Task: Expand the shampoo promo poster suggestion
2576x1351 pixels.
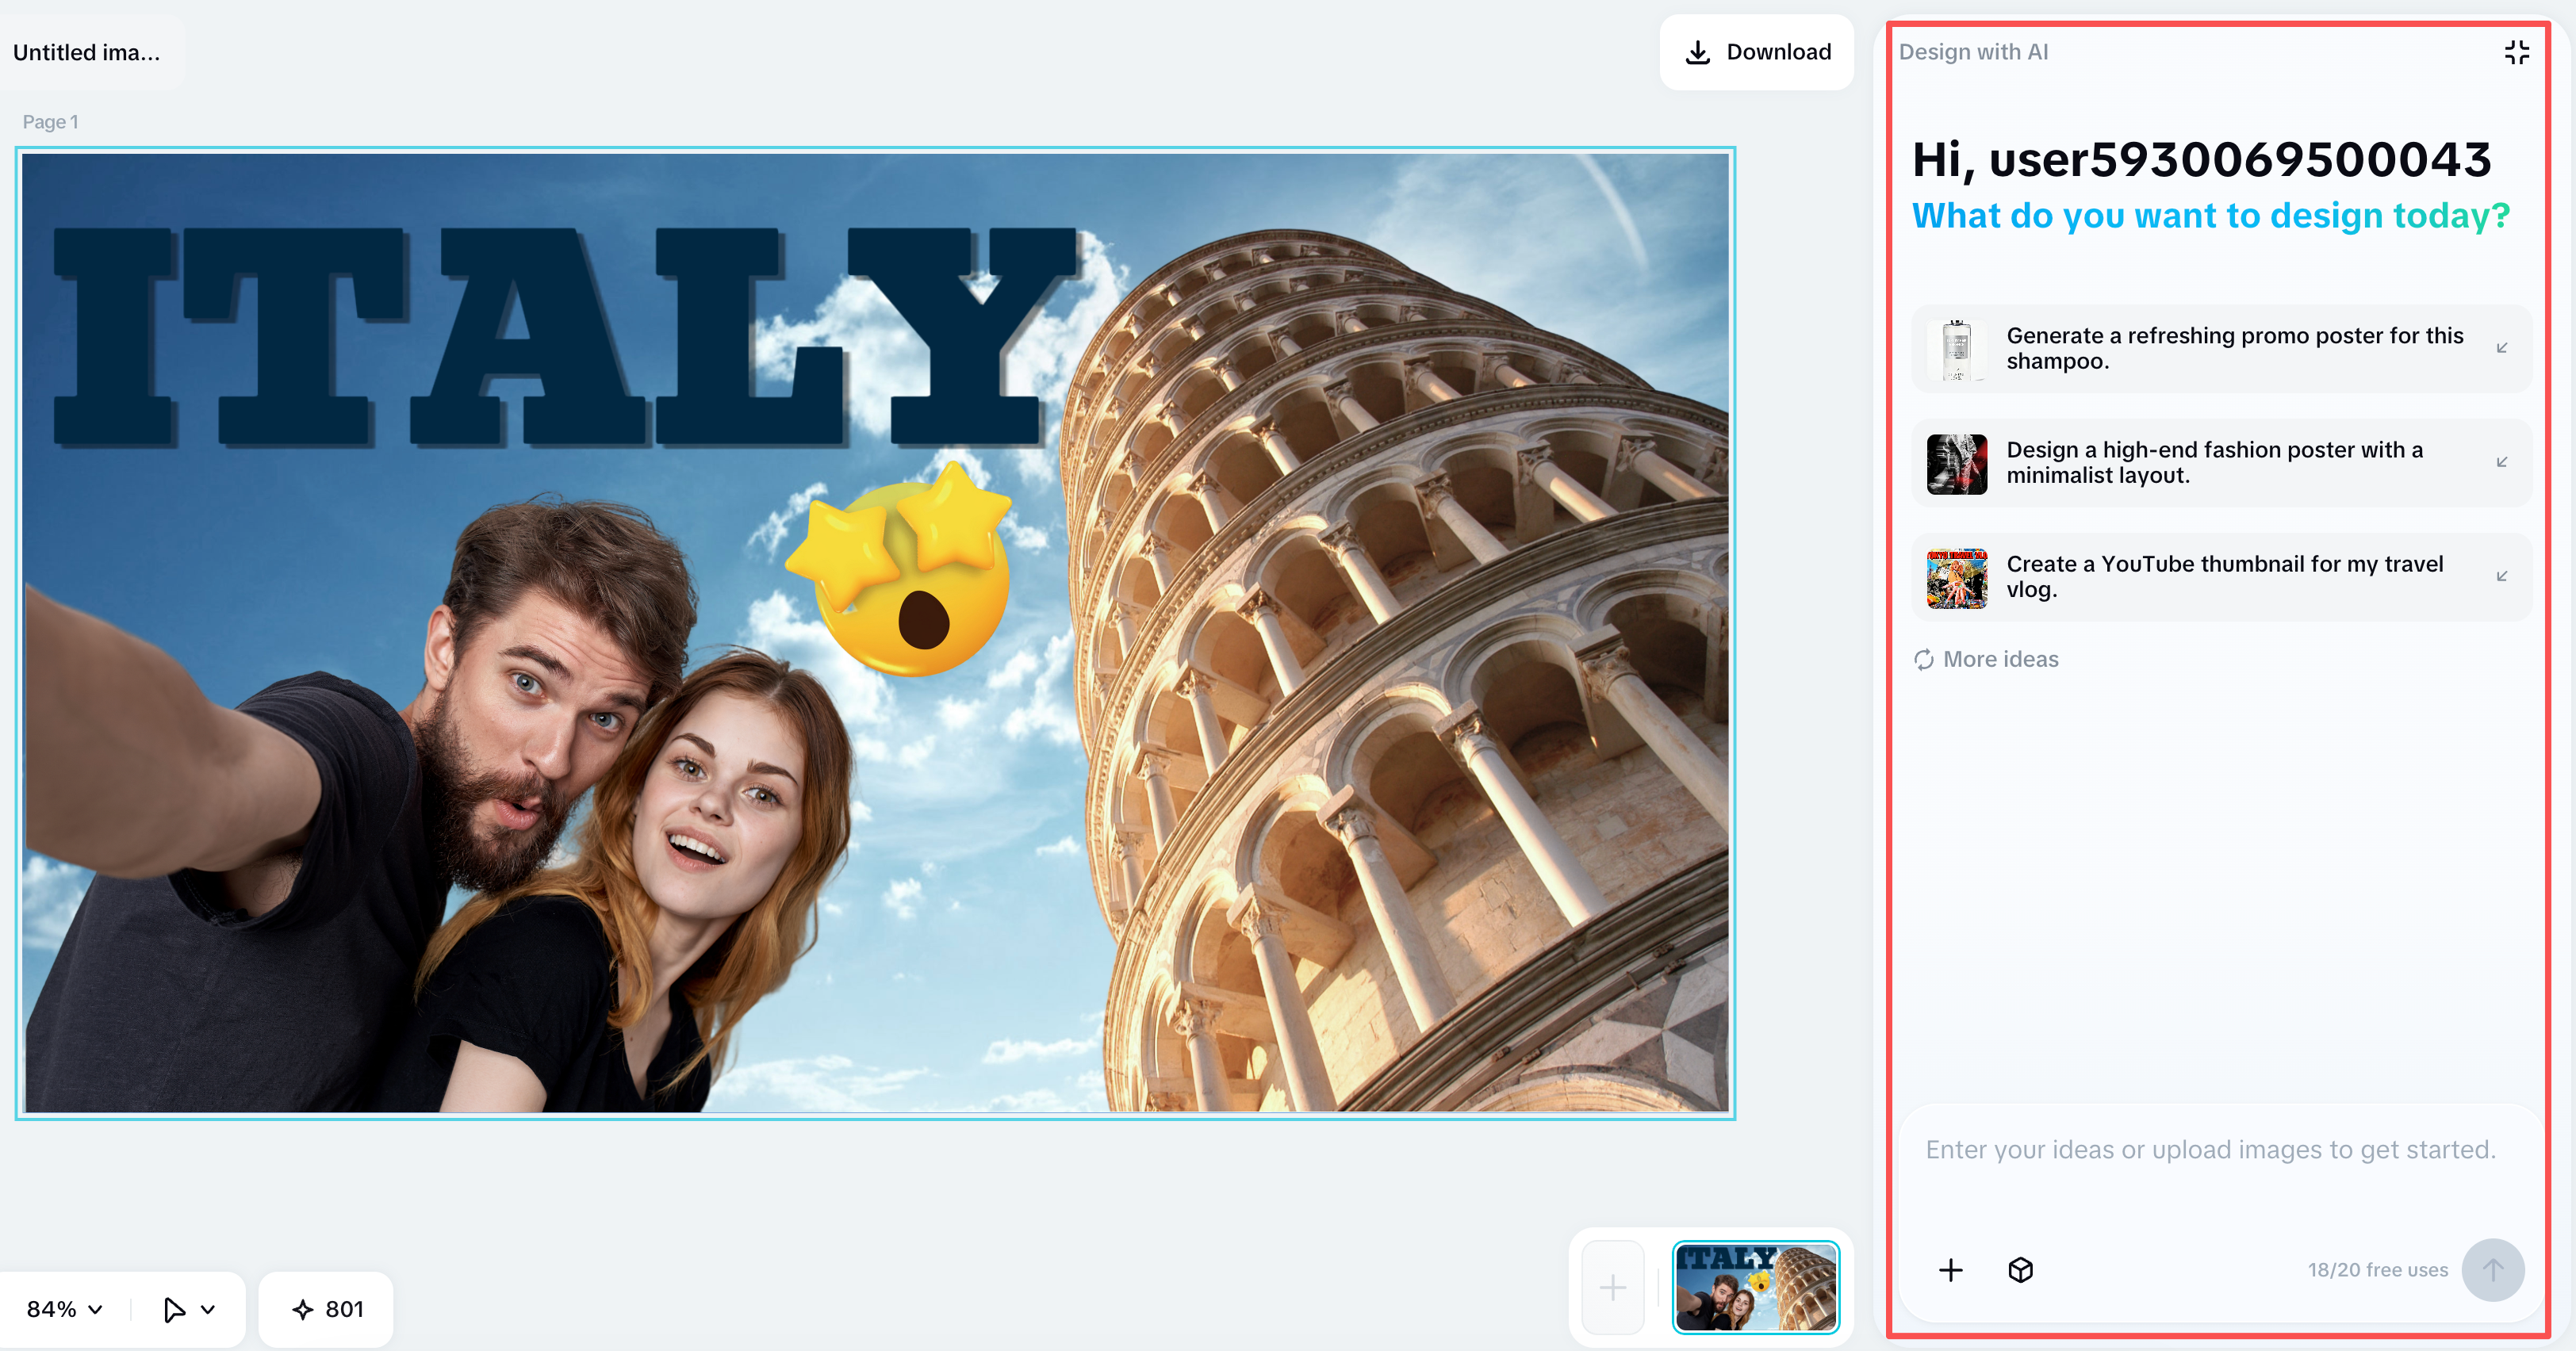Action: [2502, 349]
